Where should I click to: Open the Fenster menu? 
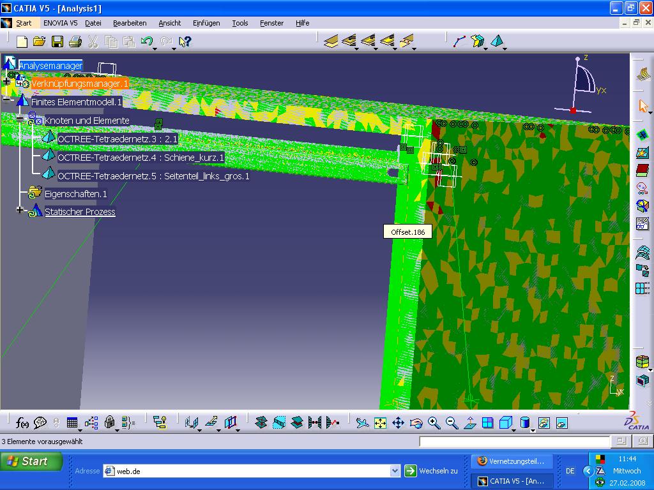point(271,23)
